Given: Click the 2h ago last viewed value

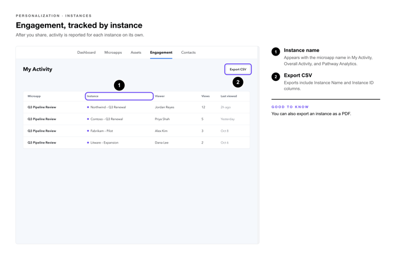Looking at the screenshot, I should 226,108.
